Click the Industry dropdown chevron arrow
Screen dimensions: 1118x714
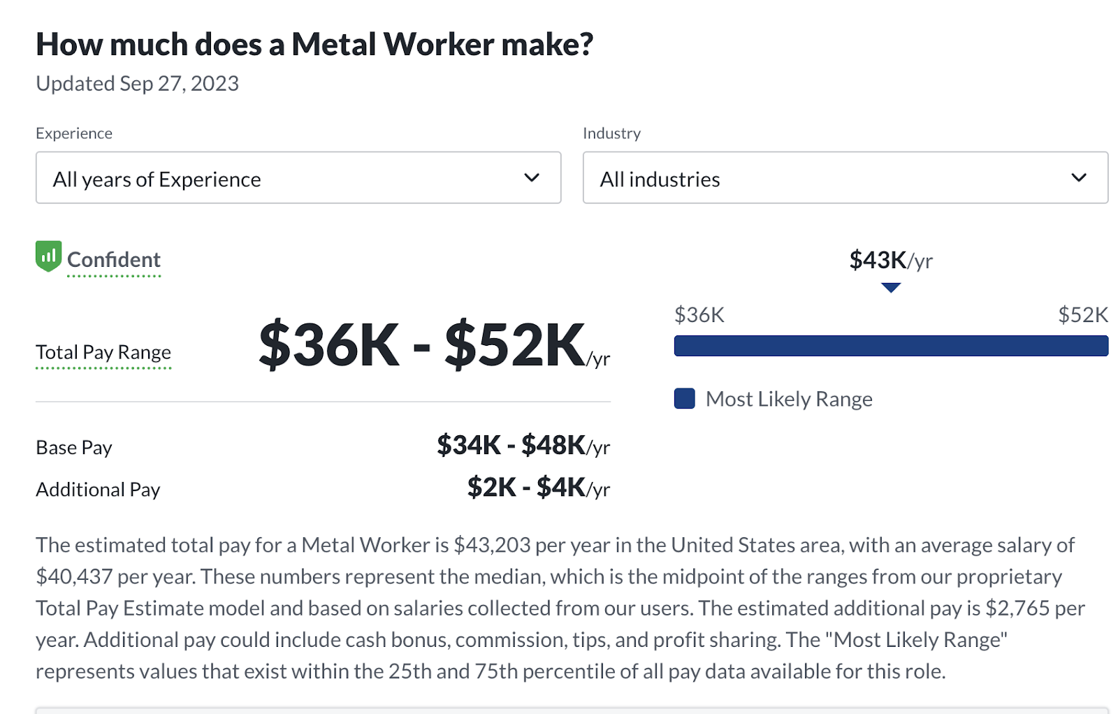[x=1078, y=178]
